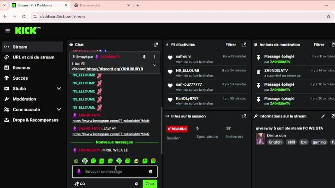Click the safrouni follow activity entry

(x=207, y=59)
